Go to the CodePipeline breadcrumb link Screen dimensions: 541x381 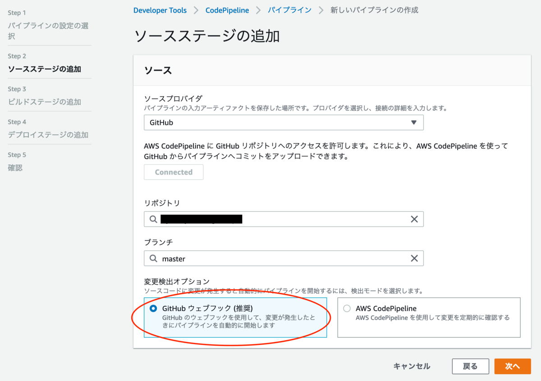(227, 10)
